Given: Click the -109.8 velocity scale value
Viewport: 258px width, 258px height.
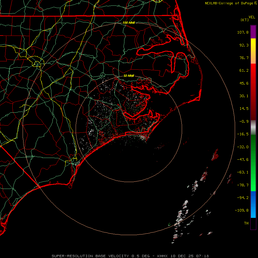Looking at the screenshot, I should pyautogui.click(x=242, y=210).
